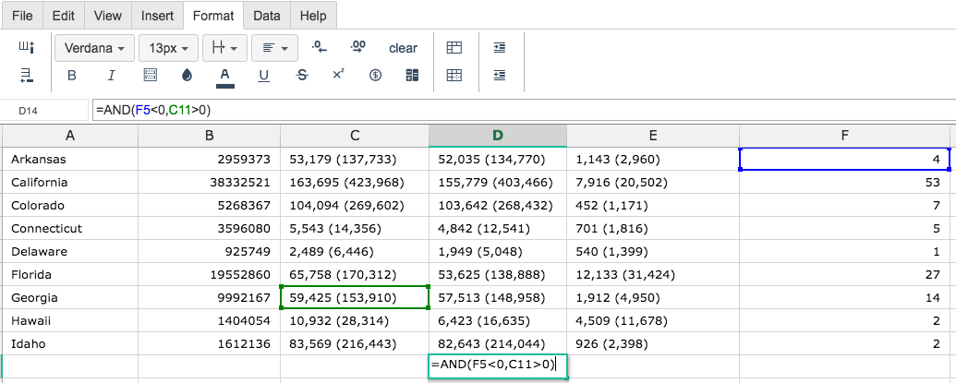Toggle italic text formatting
The height and width of the screenshot is (383, 956).
(111, 76)
